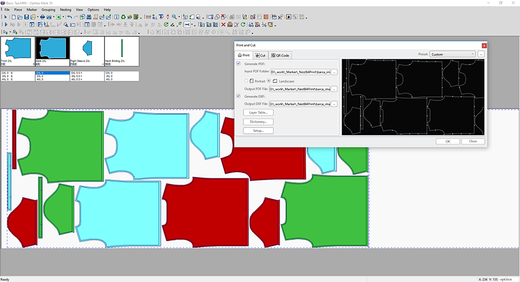The image size is (520, 282).
Task: Open the Grouping menu
Action: (48, 10)
